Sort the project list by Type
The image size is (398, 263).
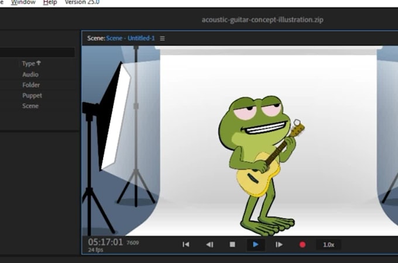click(x=31, y=63)
